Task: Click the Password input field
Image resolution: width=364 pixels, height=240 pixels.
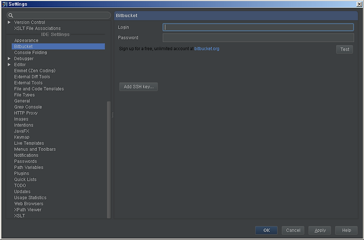Action: pyautogui.click(x=258, y=37)
